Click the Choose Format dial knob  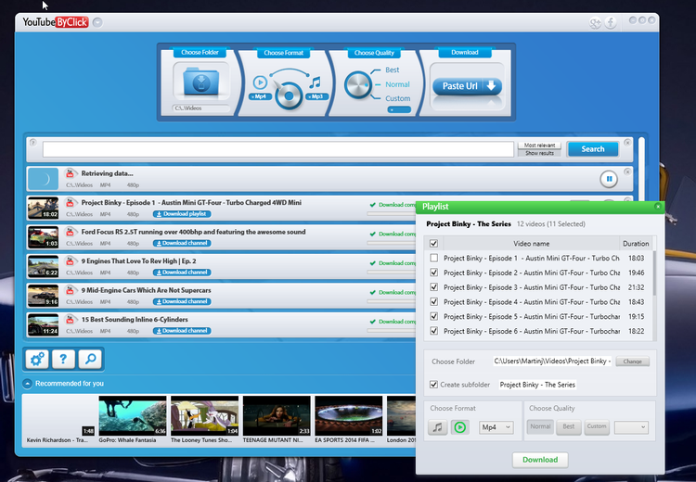pyautogui.click(x=289, y=95)
